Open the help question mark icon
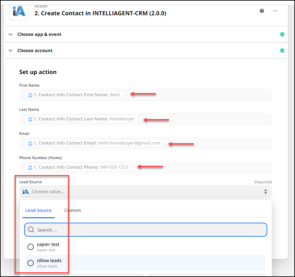This screenshot has width=295, height=277. pyautogui.click(x=262, y=11)
